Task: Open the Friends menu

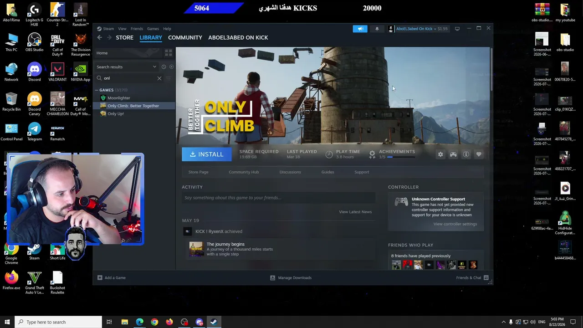Action: pyautogui.click(x=137, y=29)
